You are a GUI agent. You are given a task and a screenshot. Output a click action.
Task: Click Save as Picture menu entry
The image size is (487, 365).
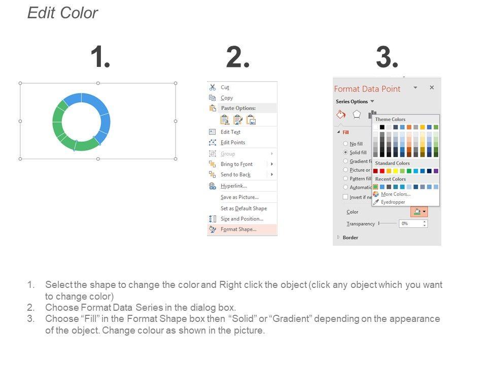pos(239,197)
